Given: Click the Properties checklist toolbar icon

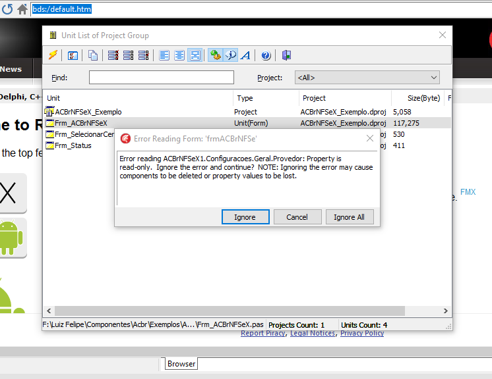Looking at the screenshot, I should pyautogui.click(x=73, y=55).
